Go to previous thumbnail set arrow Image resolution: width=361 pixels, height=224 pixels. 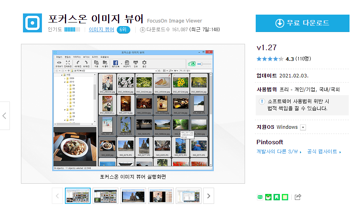57,196
